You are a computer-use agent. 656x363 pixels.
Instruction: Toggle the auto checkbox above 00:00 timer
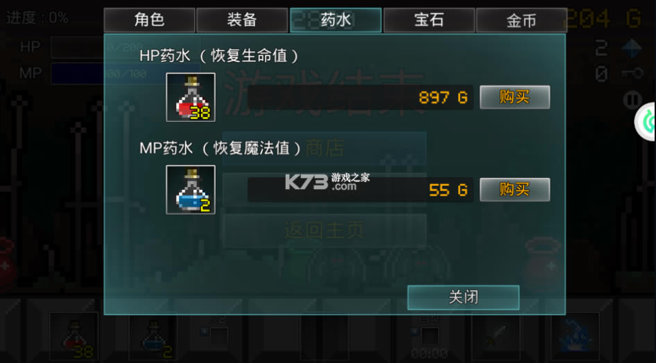tap(430, 336)
